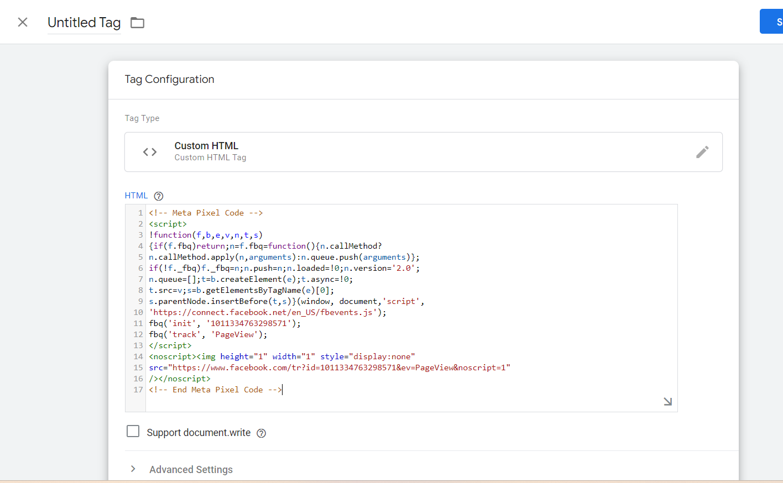Enable Support document.write checkbox

tap(133, 432)
